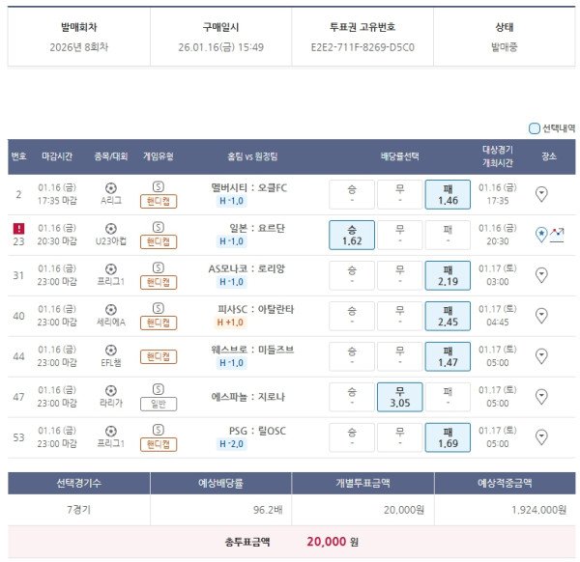Click ticket number E2E2-711F-8269-D5C0

tap(362, 47)
